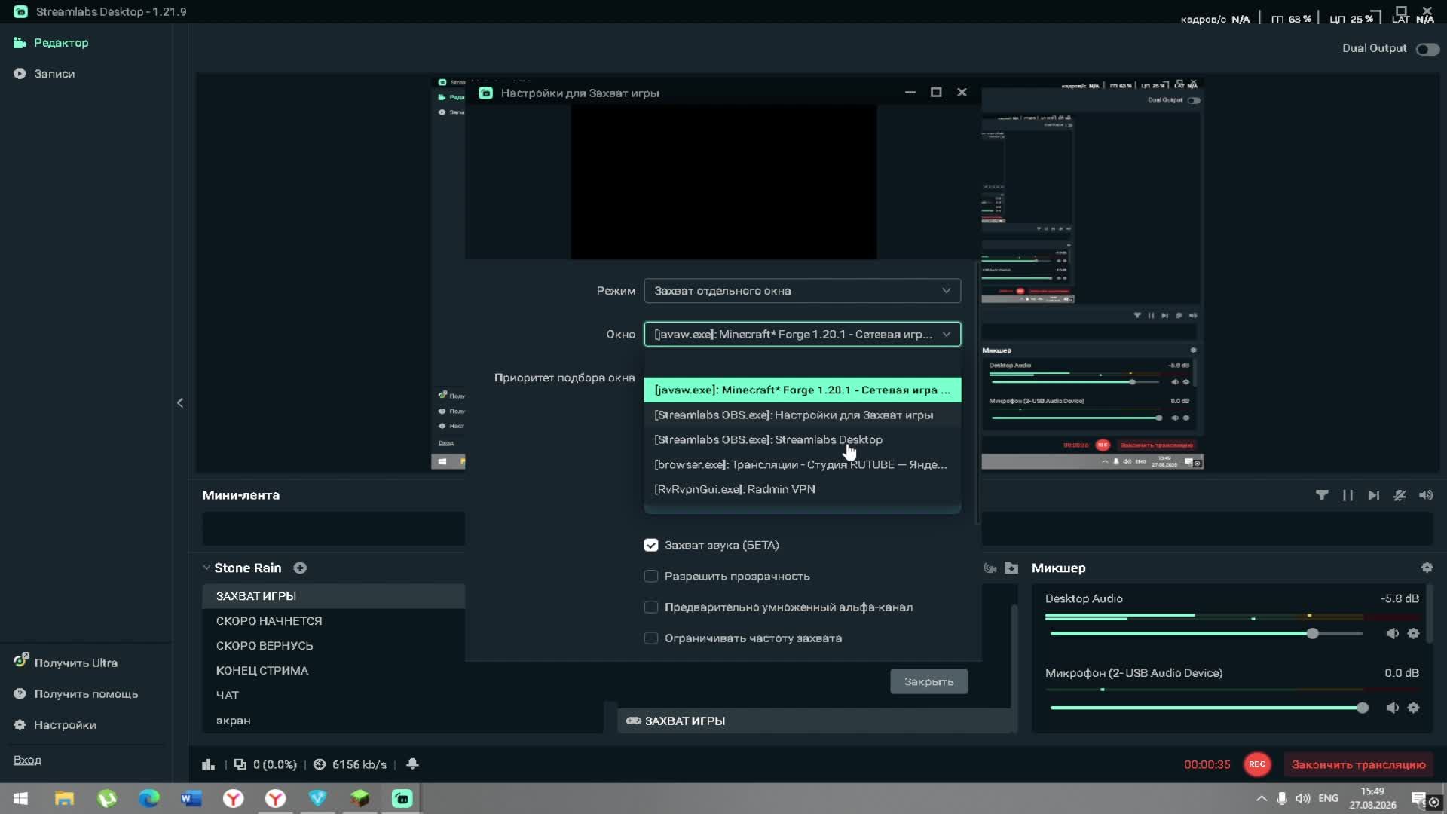Screen dimensions: 1447x814
Task: Select the javaw.exe Minecraft Forge window option
Action: pos(803,390)
